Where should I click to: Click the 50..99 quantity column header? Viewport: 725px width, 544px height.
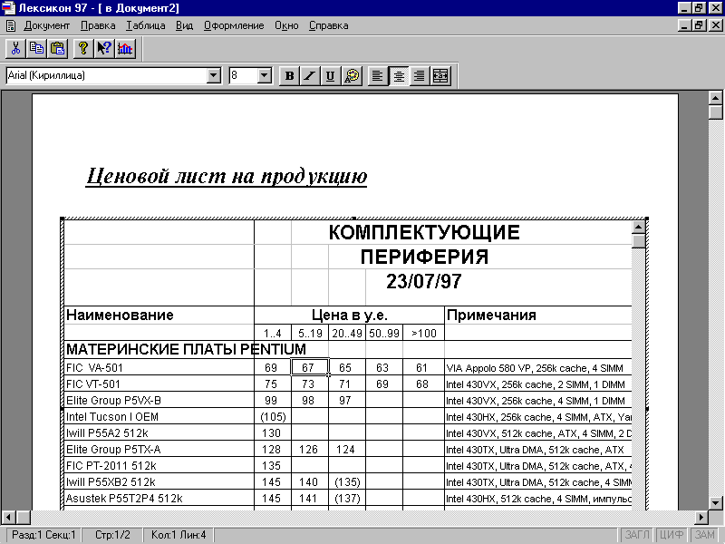384,333
